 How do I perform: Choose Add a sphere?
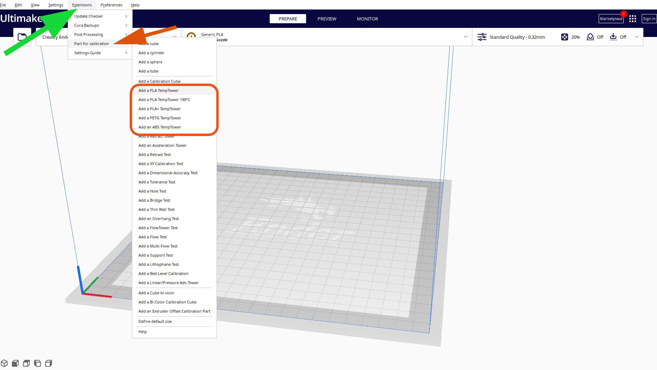[x=174, y=62]
